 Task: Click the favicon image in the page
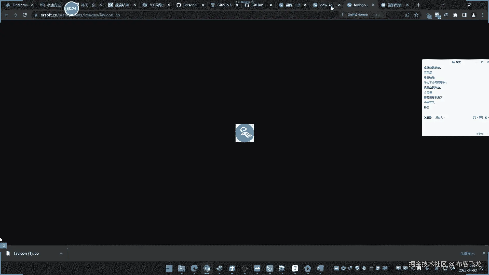(244, 133)
